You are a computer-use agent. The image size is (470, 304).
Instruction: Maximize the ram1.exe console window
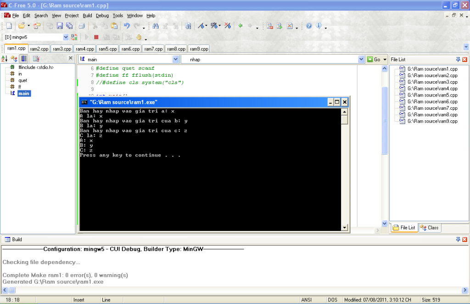point(337,102)
